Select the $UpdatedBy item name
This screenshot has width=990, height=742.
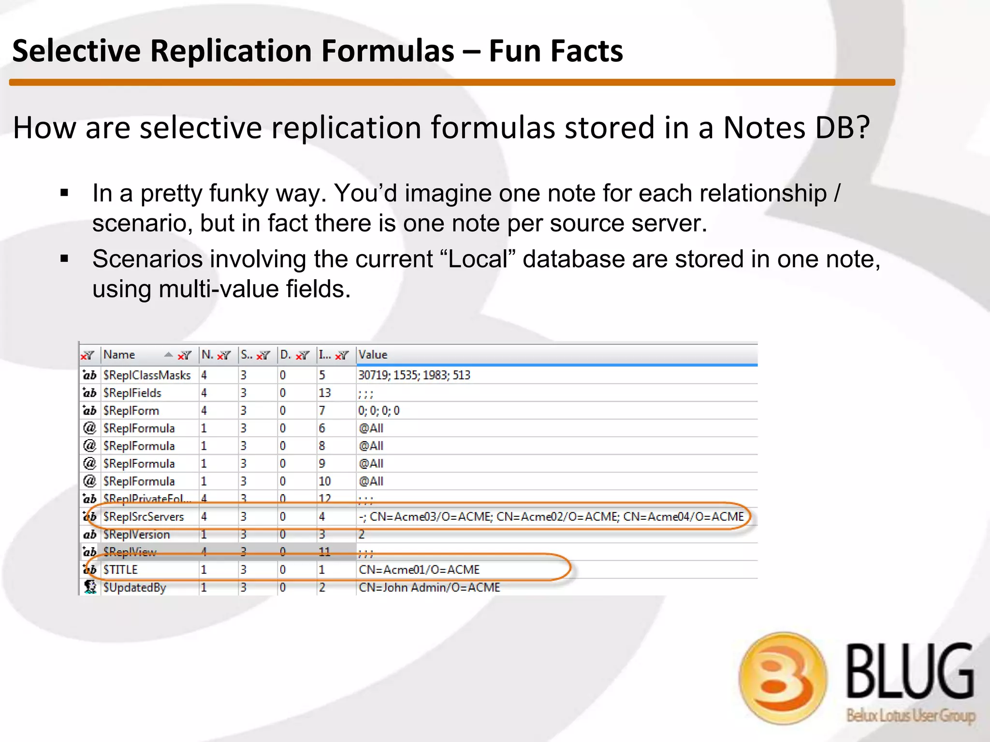pyautogui.click(x=135, y=587)
